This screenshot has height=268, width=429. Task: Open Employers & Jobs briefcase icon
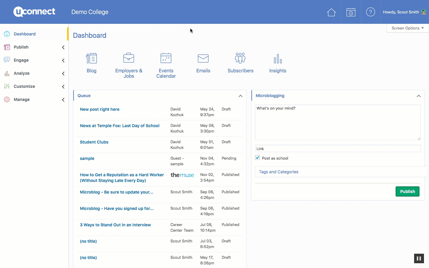[129, 58]
